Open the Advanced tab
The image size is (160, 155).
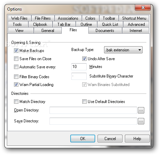point(136,24)
